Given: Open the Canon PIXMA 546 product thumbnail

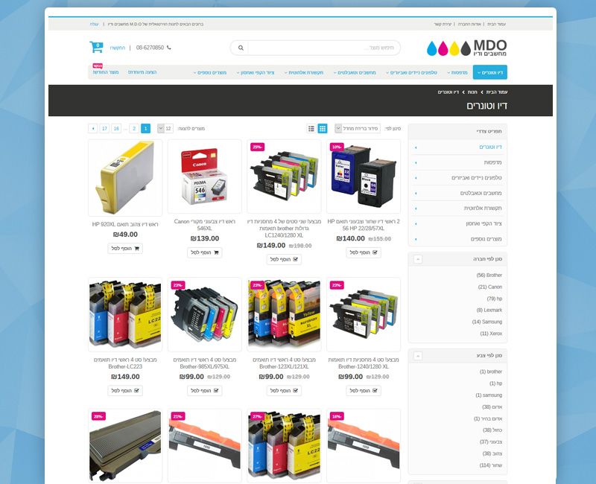Looking at the screenshot, I should tap(204, 176).
